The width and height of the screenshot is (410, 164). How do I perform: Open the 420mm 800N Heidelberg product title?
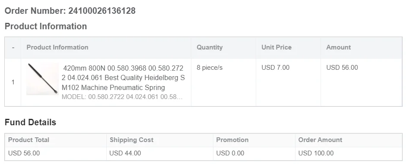[123, 78]
